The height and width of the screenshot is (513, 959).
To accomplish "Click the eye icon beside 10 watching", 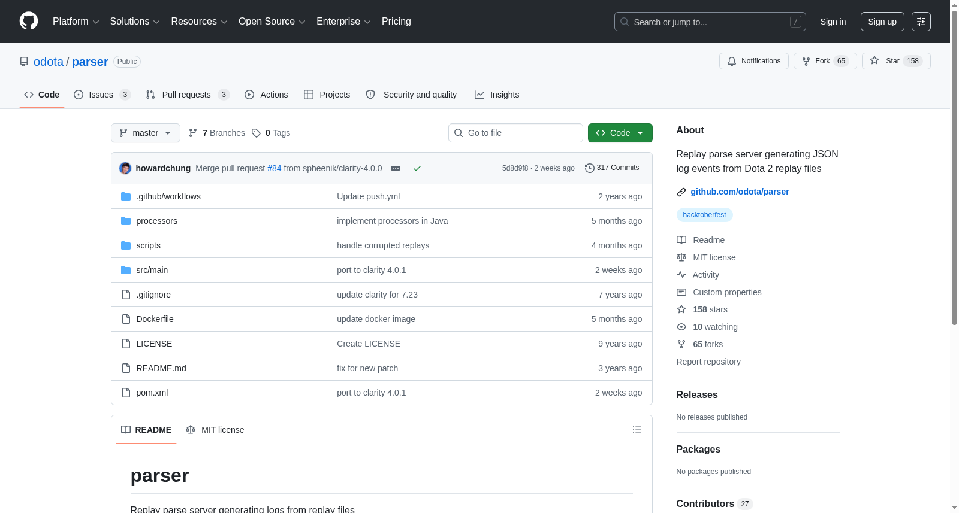I will coord(681,327).
